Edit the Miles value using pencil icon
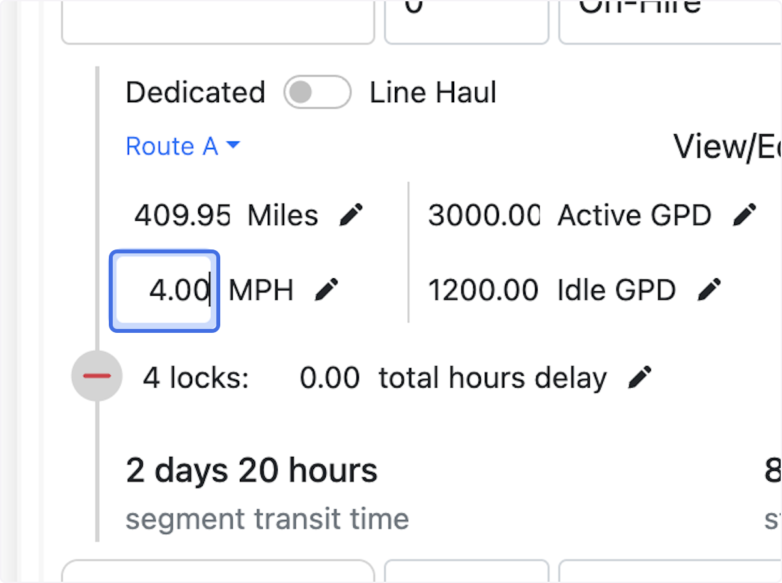 pyautogui.click(x=351, y=214)
